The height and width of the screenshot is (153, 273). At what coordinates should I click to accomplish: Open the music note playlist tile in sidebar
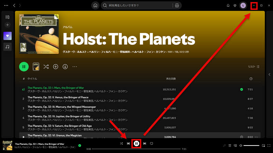[x=8, y=47]
